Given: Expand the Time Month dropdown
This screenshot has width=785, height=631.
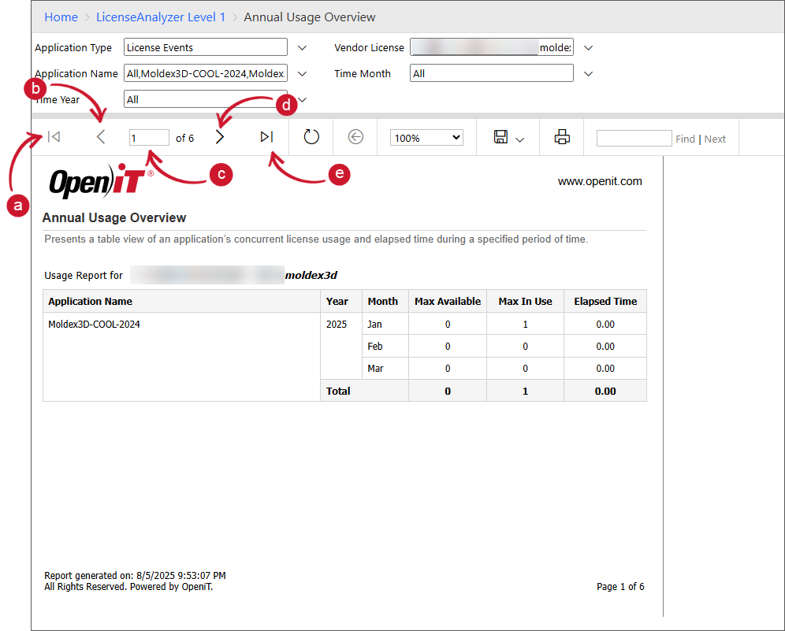Looking at the screenshot, I should point(588,73).
